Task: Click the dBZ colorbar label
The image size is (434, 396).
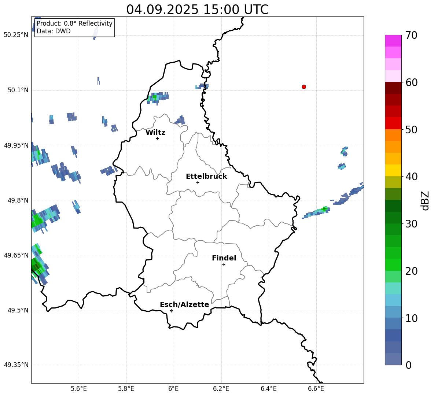Action: (x=425, y=200)
